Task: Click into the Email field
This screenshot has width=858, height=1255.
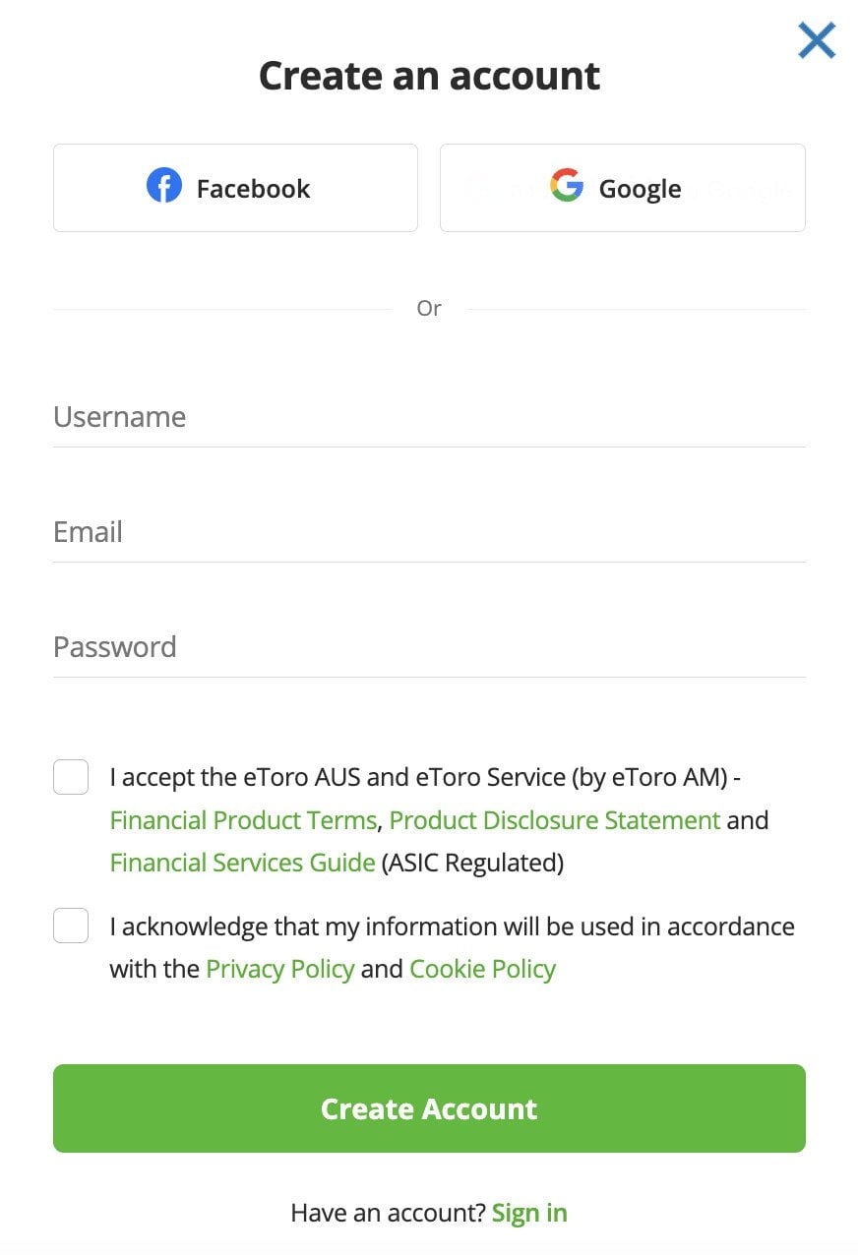Action: pos(429,533)
